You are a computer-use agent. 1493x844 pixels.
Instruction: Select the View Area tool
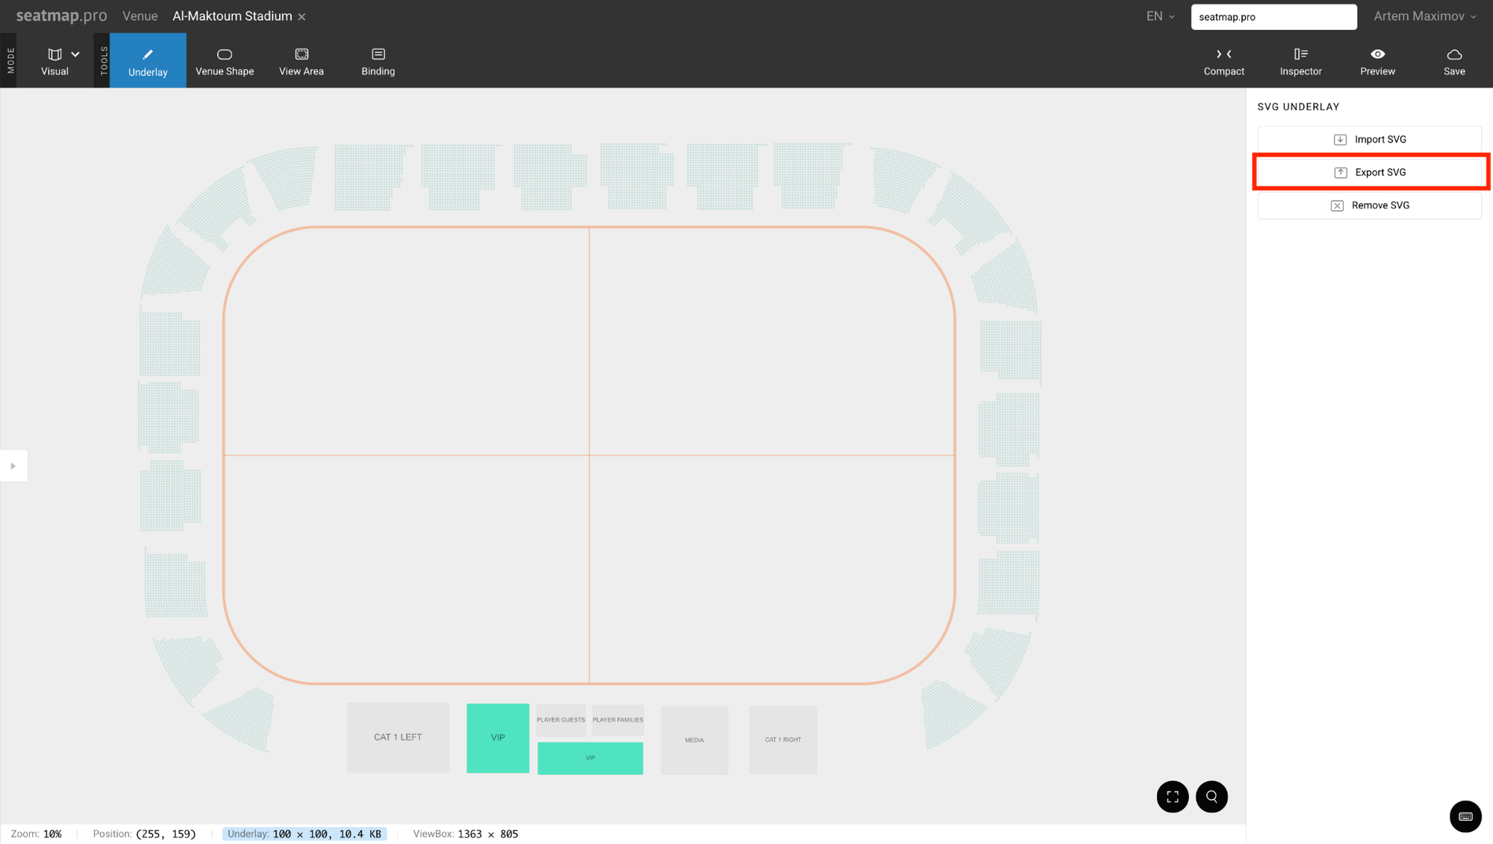pos(301,60)
